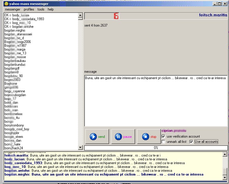Open the help menu
The height and width of the screenshot is (184, 229).
tap(51, 9)
